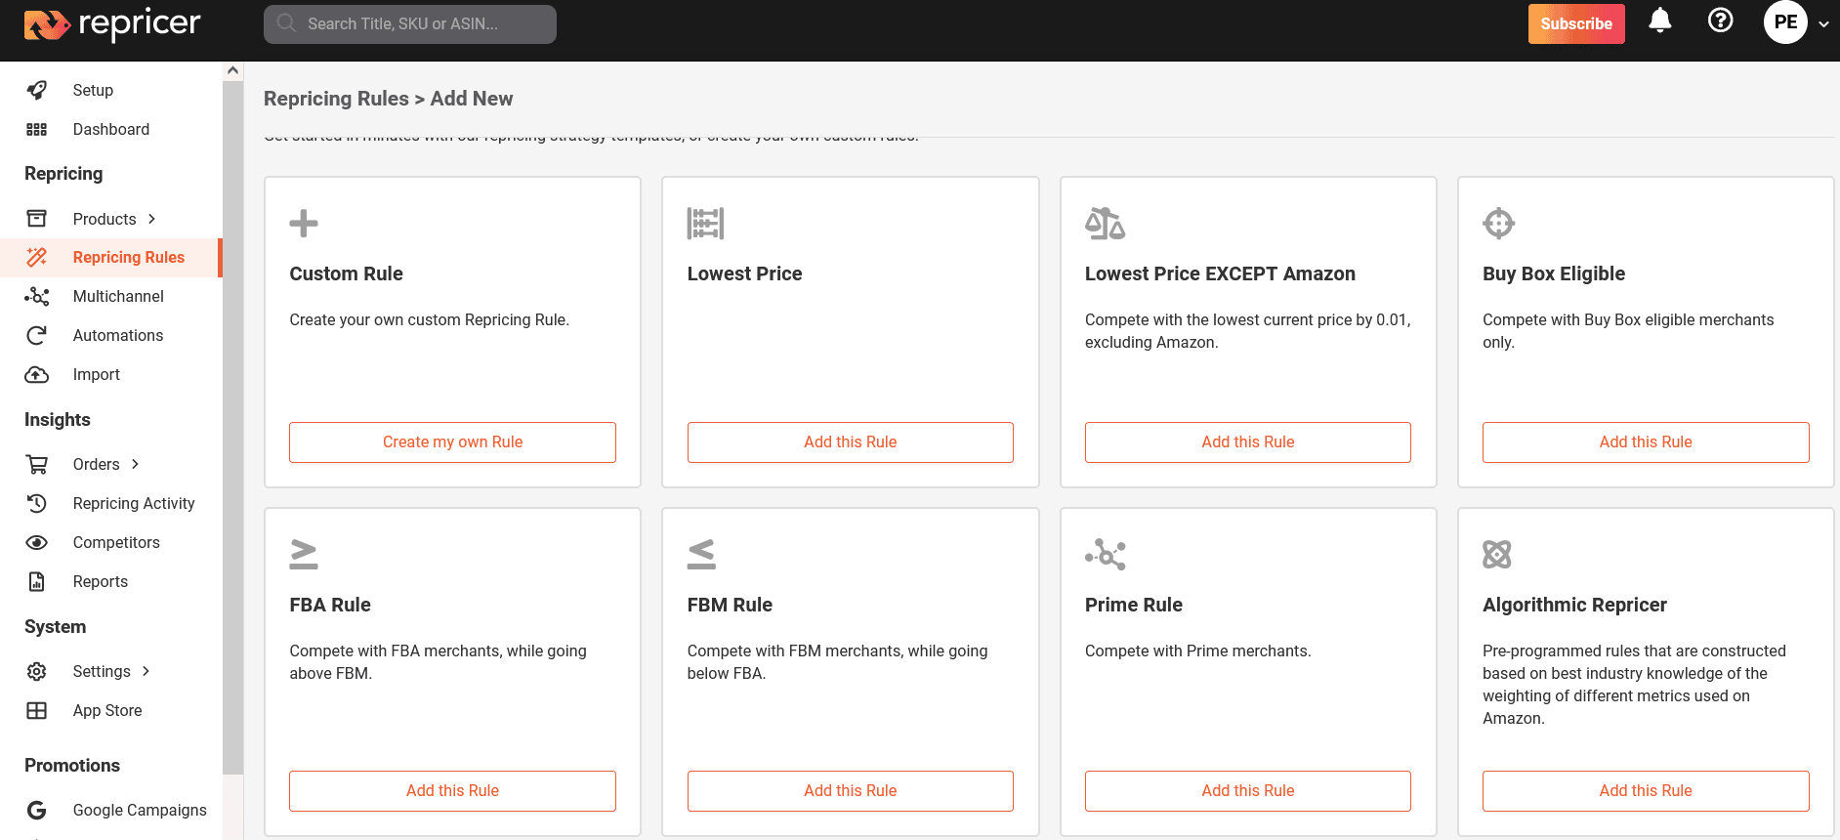Add the Algorithmic Repricer rule

[x=1645, y=790]
